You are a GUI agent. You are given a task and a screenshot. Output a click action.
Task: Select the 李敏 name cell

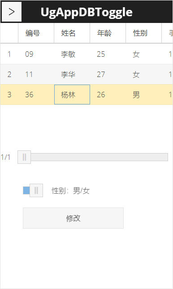click(x=72, y=54)
